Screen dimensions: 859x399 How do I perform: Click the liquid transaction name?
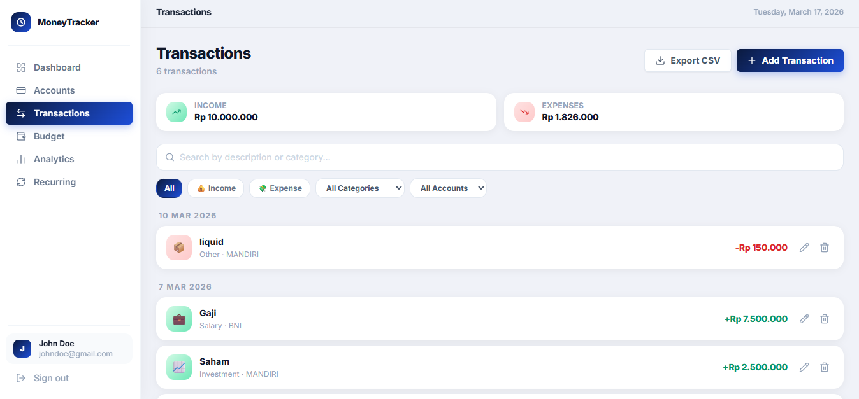[x=212, y=242]
